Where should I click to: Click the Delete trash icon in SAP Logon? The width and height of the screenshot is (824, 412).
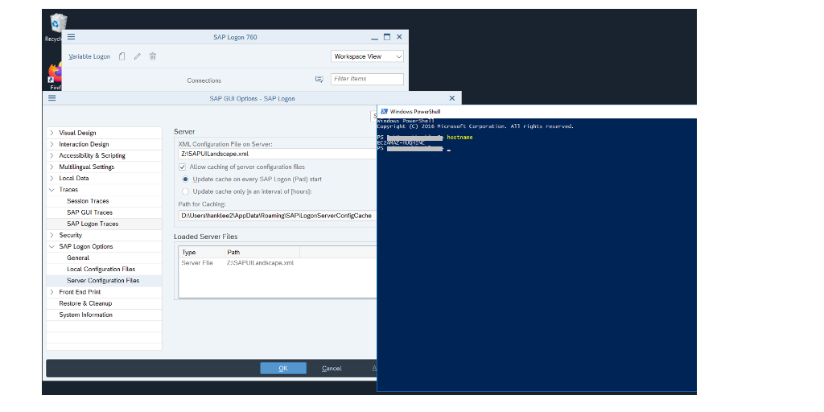pos(152,56)
